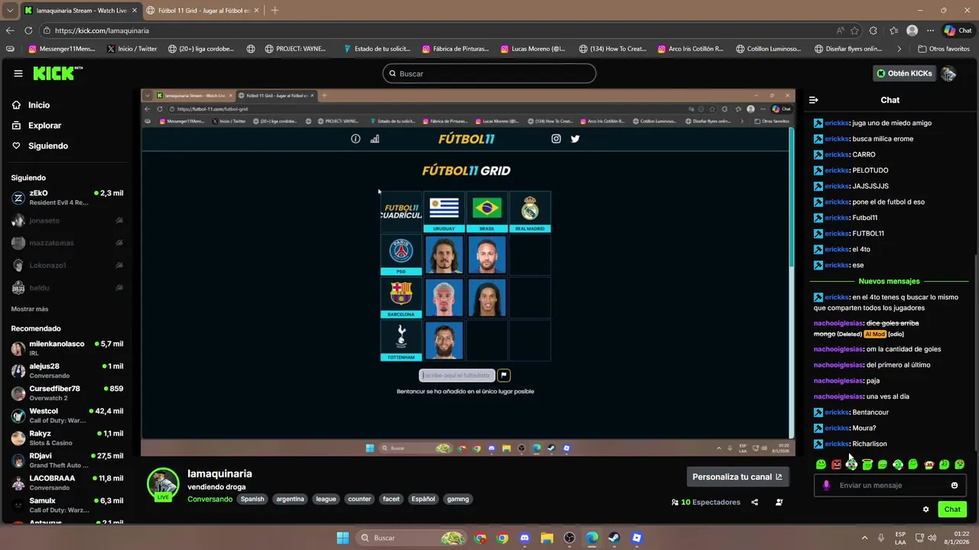Screen dimensions: 979x550
Task: Click the browser address bar URL
Action: [x=102, y=31]
